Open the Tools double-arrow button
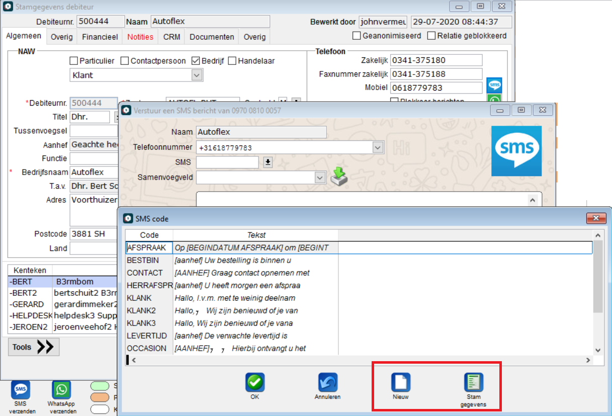Screen dimensions: 612x416 pyautogui.click(x=34, y=347)
